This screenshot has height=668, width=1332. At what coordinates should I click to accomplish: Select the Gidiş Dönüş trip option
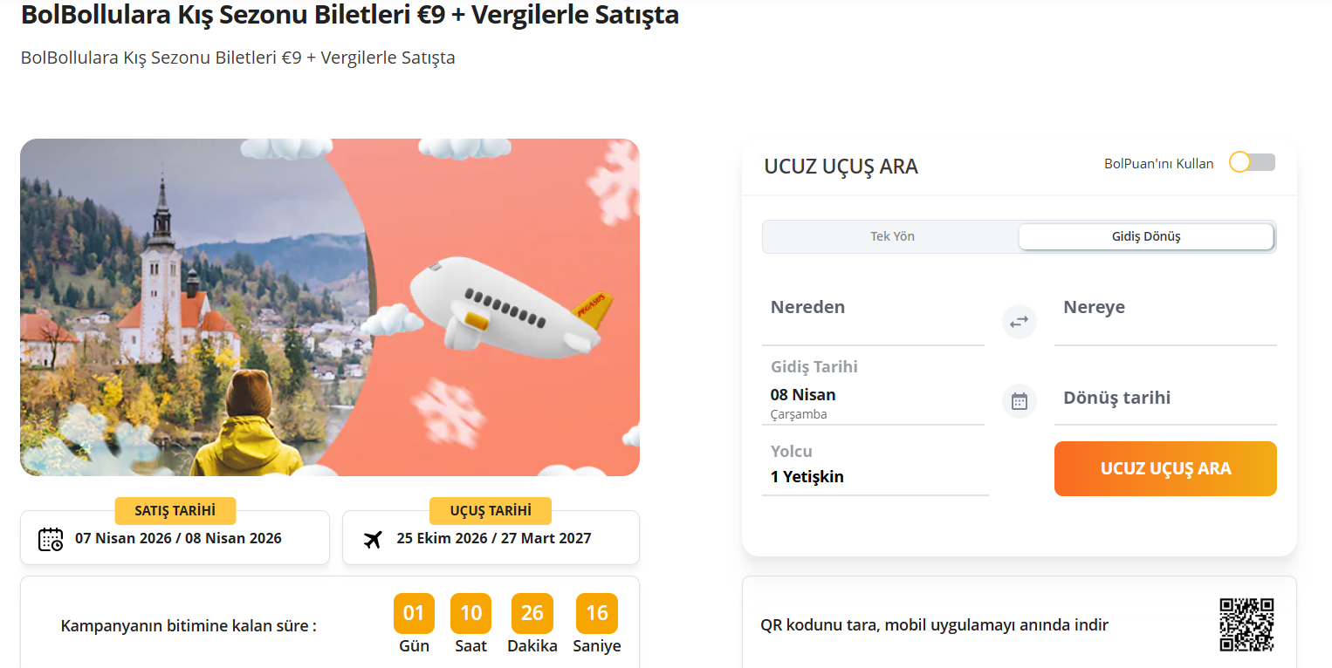point(1145,236)
